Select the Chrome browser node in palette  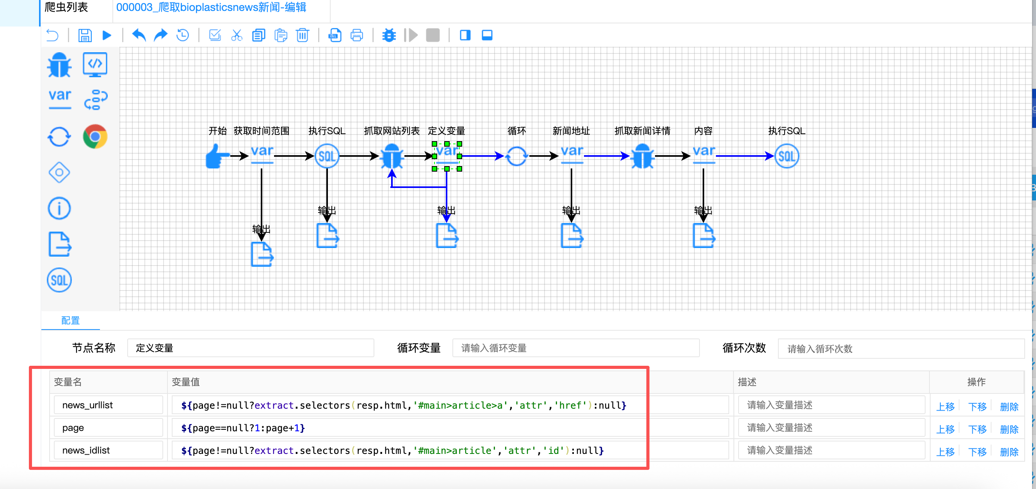click(95, 136)
